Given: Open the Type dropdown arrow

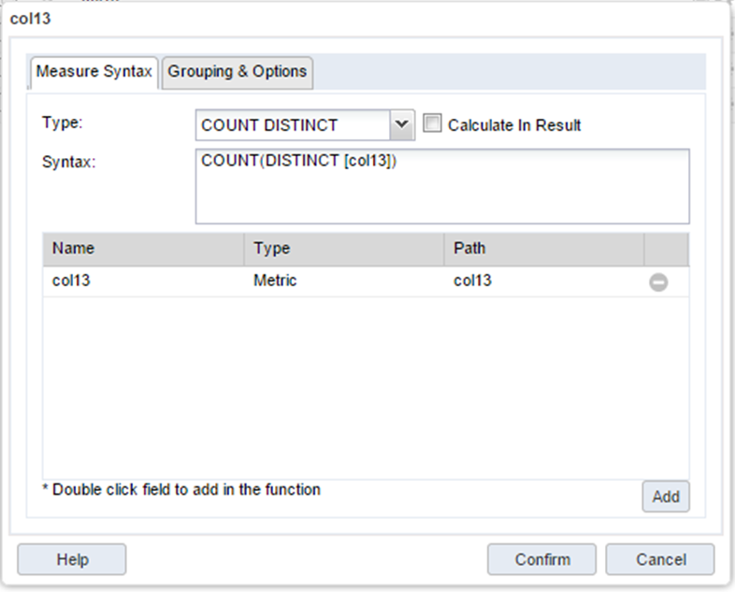Looking at the screenshot, I should pos(401,124).
